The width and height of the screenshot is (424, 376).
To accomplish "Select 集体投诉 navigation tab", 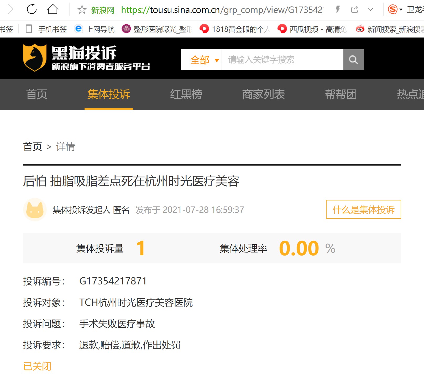I will point(109,94).
